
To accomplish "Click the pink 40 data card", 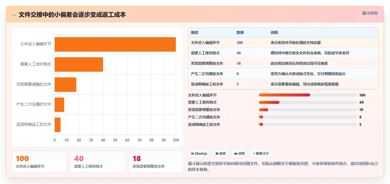I will (x=98, y=161).
